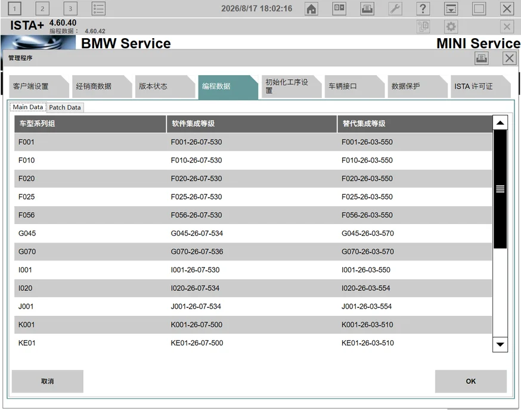Select the ISTA 许可证 tab
The height and width of the screenshot is (410, 521).
click(x=480, y=86)
